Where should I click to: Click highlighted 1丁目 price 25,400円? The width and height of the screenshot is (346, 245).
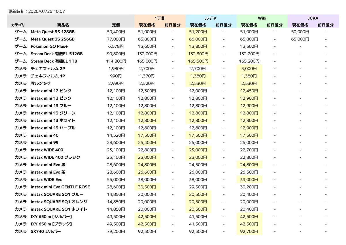pyautogui.click(x=147, y=142)
